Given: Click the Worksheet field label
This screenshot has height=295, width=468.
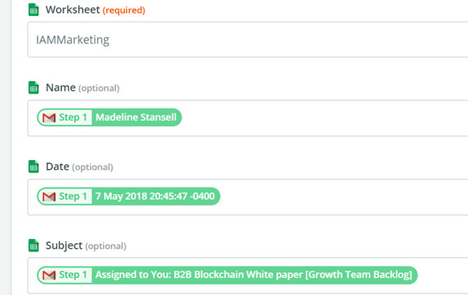Looking at the screenshot, I should (x=73, y=10).
